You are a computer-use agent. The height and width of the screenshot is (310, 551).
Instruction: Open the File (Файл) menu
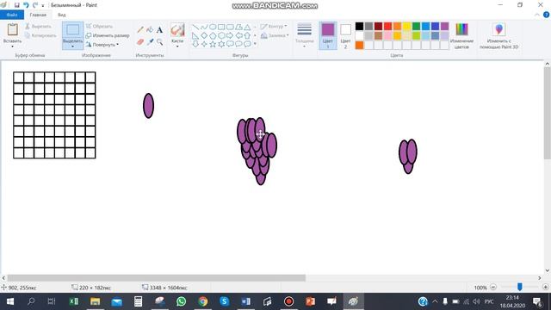point(12,15)
